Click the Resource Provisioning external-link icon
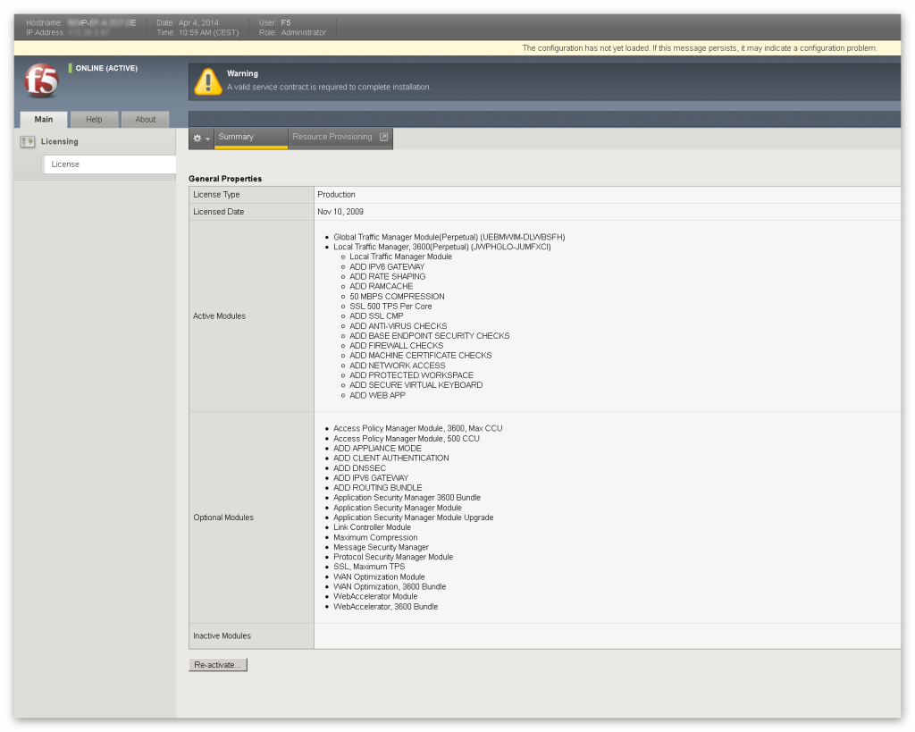Screen dimensions: 915x732 coord(383,137)
